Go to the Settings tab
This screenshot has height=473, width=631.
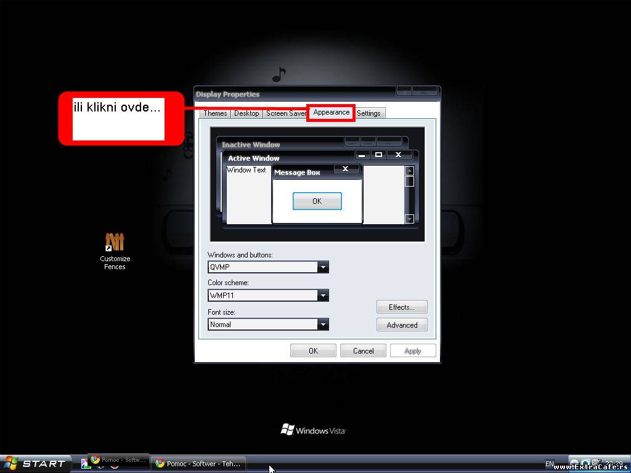pos(368,113)
